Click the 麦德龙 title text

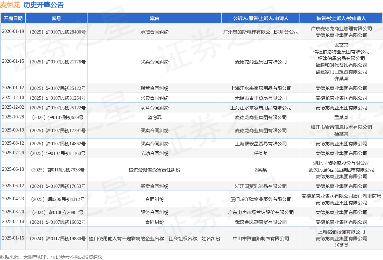tap(10, 5)
